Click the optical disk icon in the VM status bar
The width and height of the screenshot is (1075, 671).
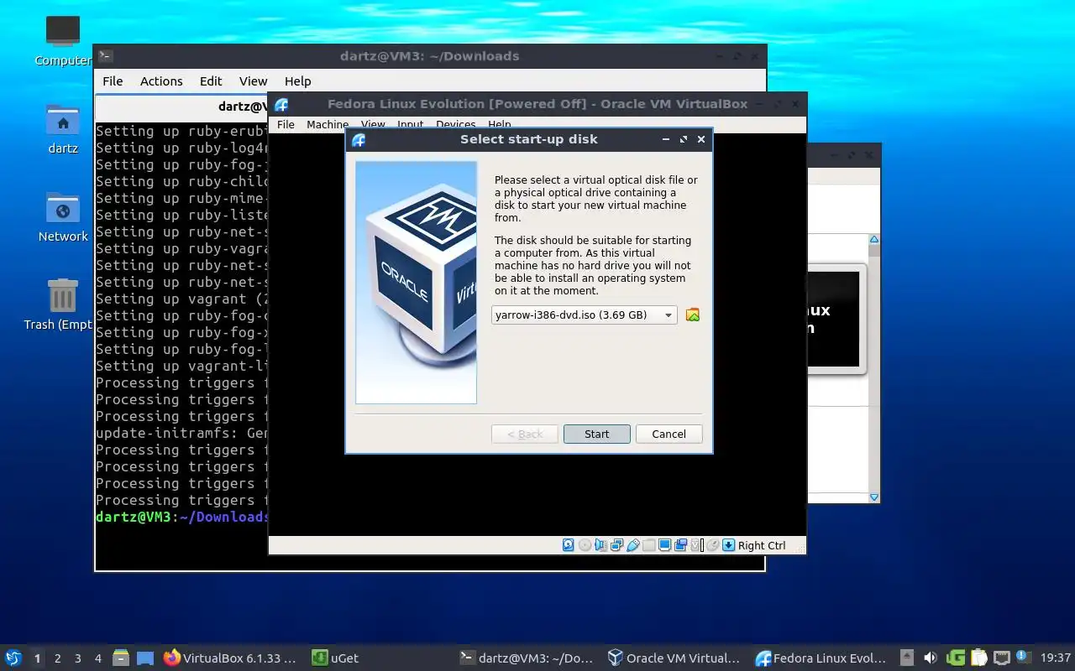click(585, 545)
